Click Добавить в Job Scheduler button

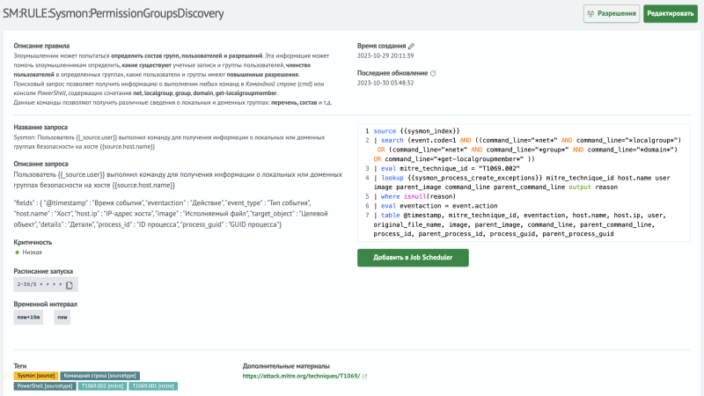click(413, 258)
